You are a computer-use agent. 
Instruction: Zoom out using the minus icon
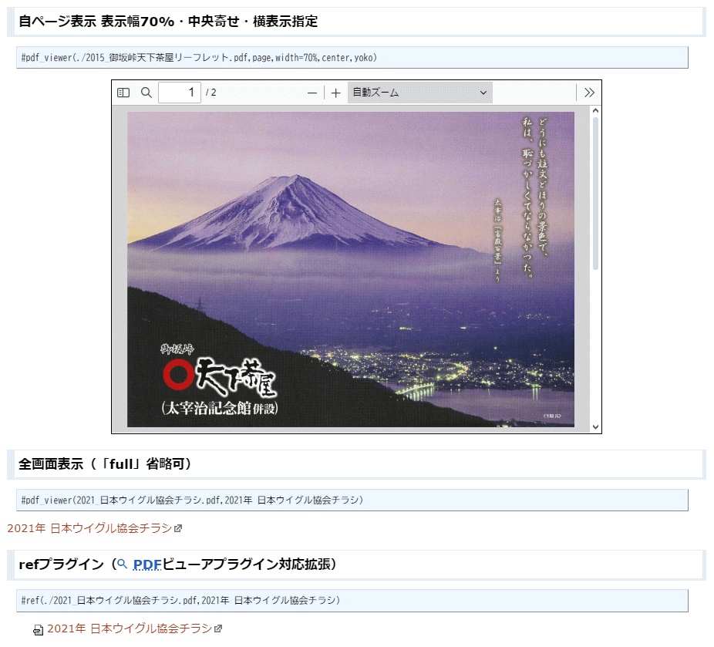312,93
